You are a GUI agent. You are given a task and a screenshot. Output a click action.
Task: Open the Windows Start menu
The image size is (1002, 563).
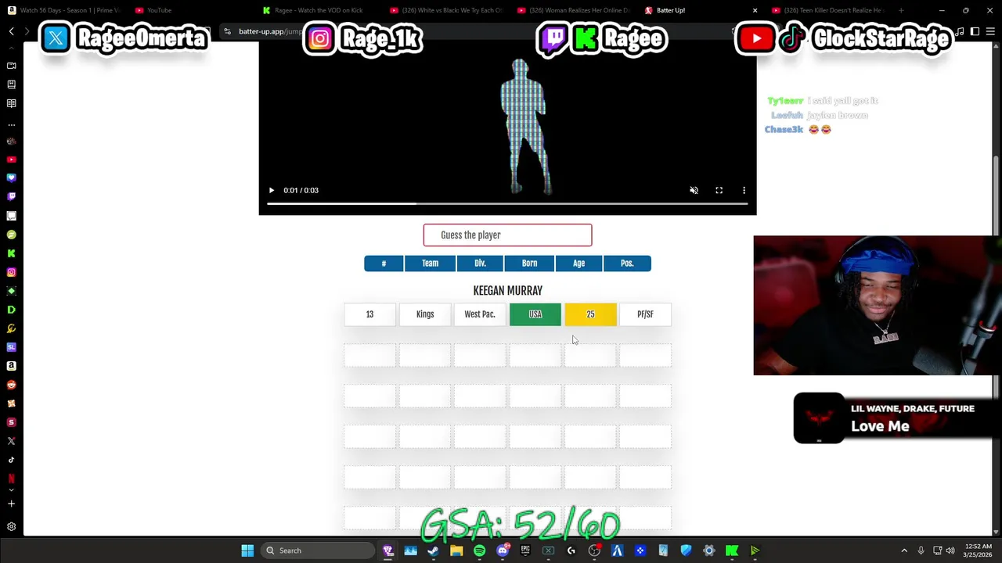(x=247, y=550)
